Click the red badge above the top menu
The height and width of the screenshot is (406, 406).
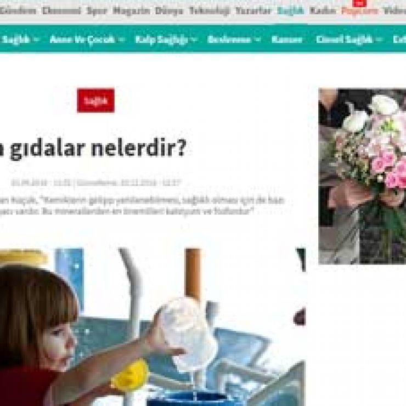coord(359,3)
